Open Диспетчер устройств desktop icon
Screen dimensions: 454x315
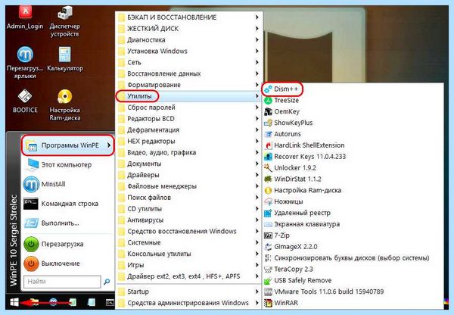tap(64, 22)
